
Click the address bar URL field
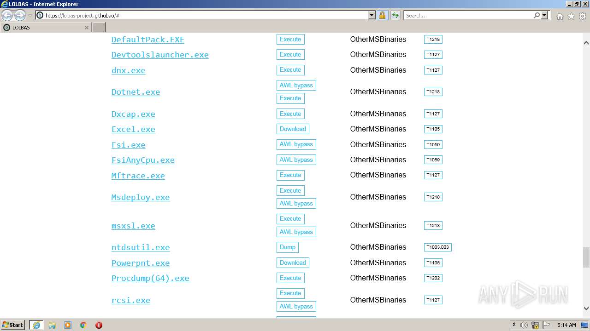click(202, 15)
